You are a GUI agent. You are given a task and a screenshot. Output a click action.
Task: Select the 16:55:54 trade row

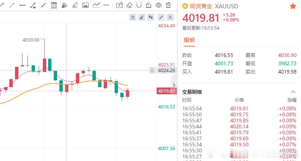[239, 109]
